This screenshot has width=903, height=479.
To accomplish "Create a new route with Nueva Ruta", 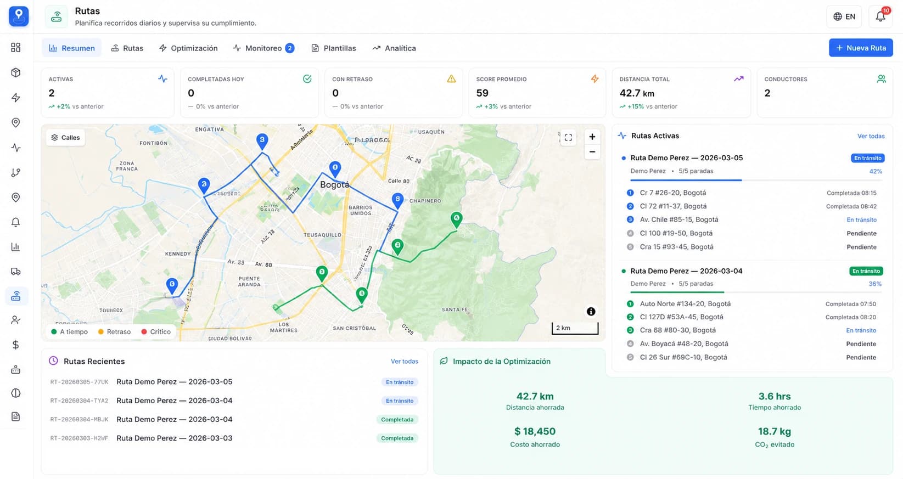I will tap(861, 48).
